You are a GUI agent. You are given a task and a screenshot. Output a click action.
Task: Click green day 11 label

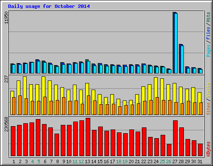tap(75, 161)
